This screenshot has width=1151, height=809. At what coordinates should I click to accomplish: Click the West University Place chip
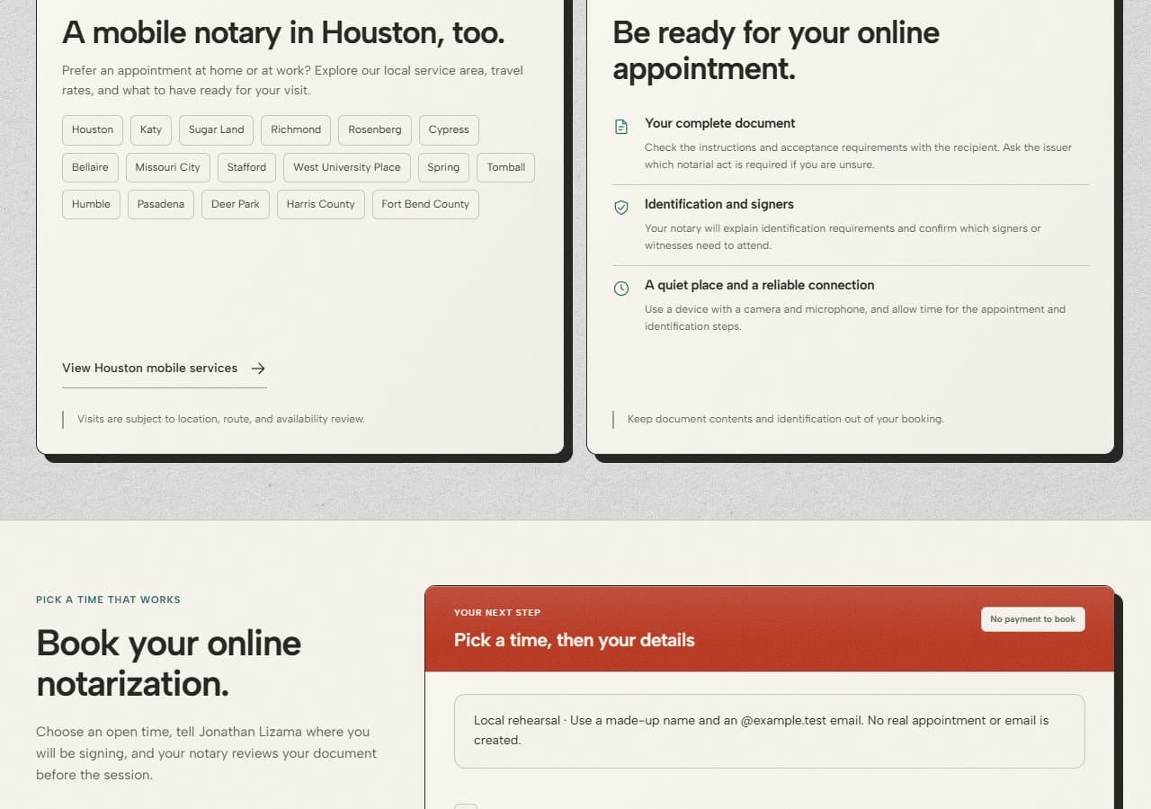point(347,167)
